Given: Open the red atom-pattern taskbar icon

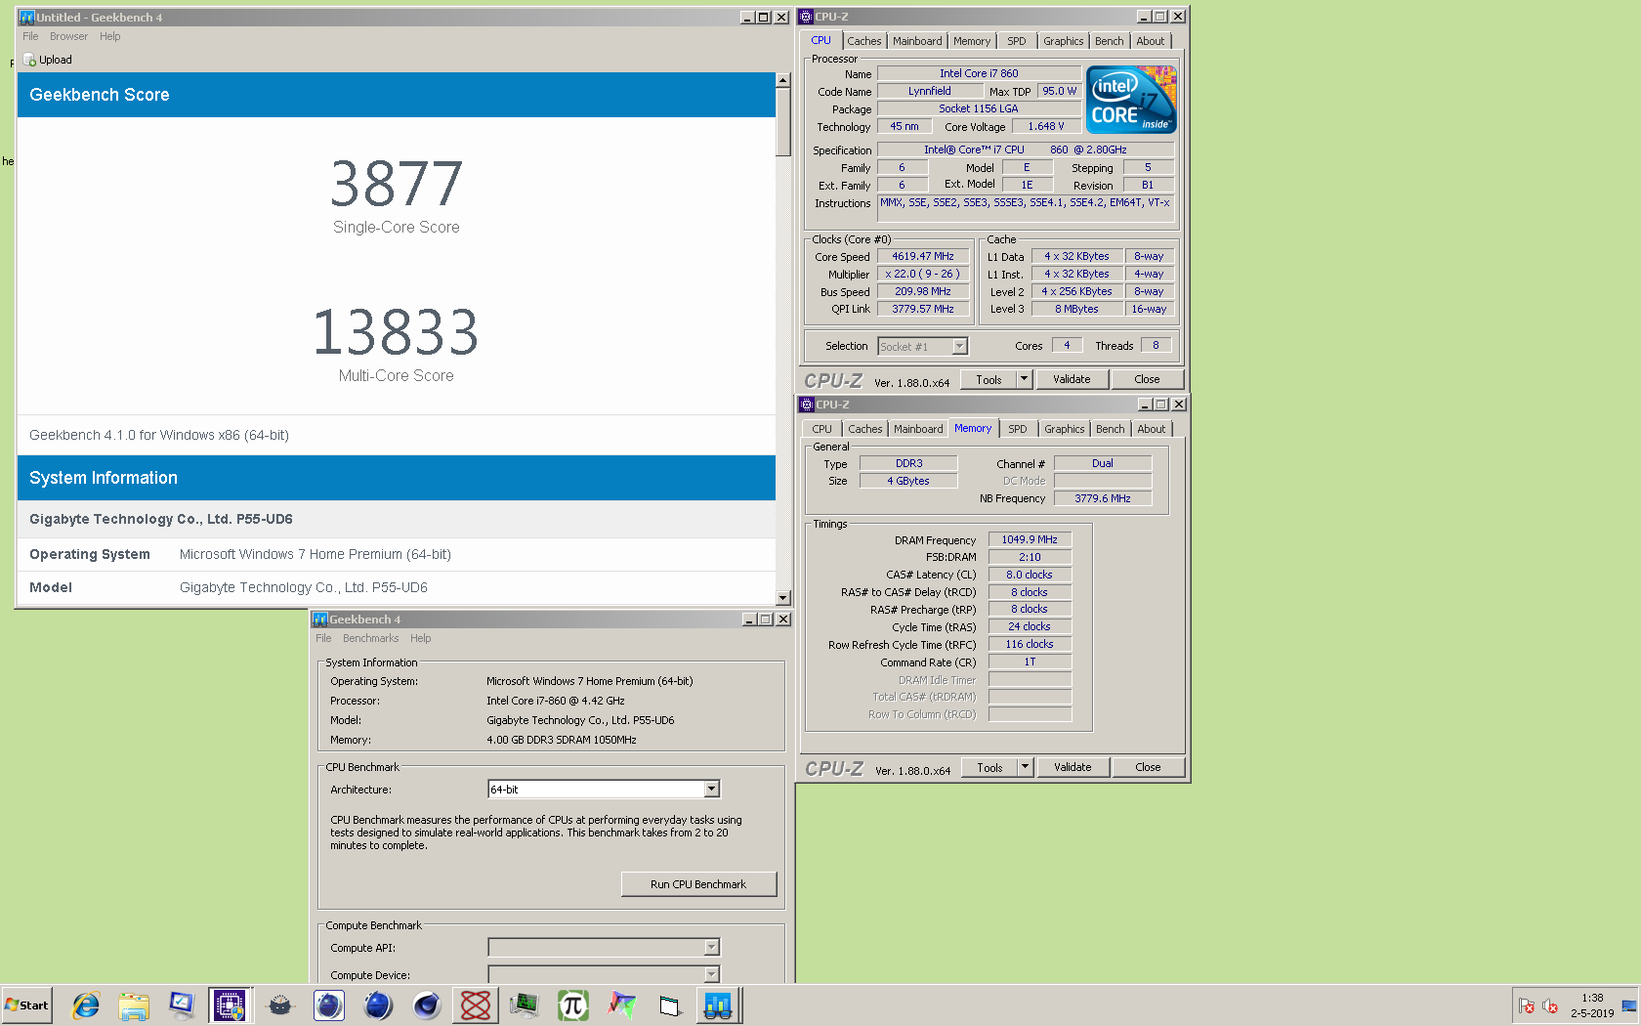Looking at the screenshot, I should click(476, 1005).
